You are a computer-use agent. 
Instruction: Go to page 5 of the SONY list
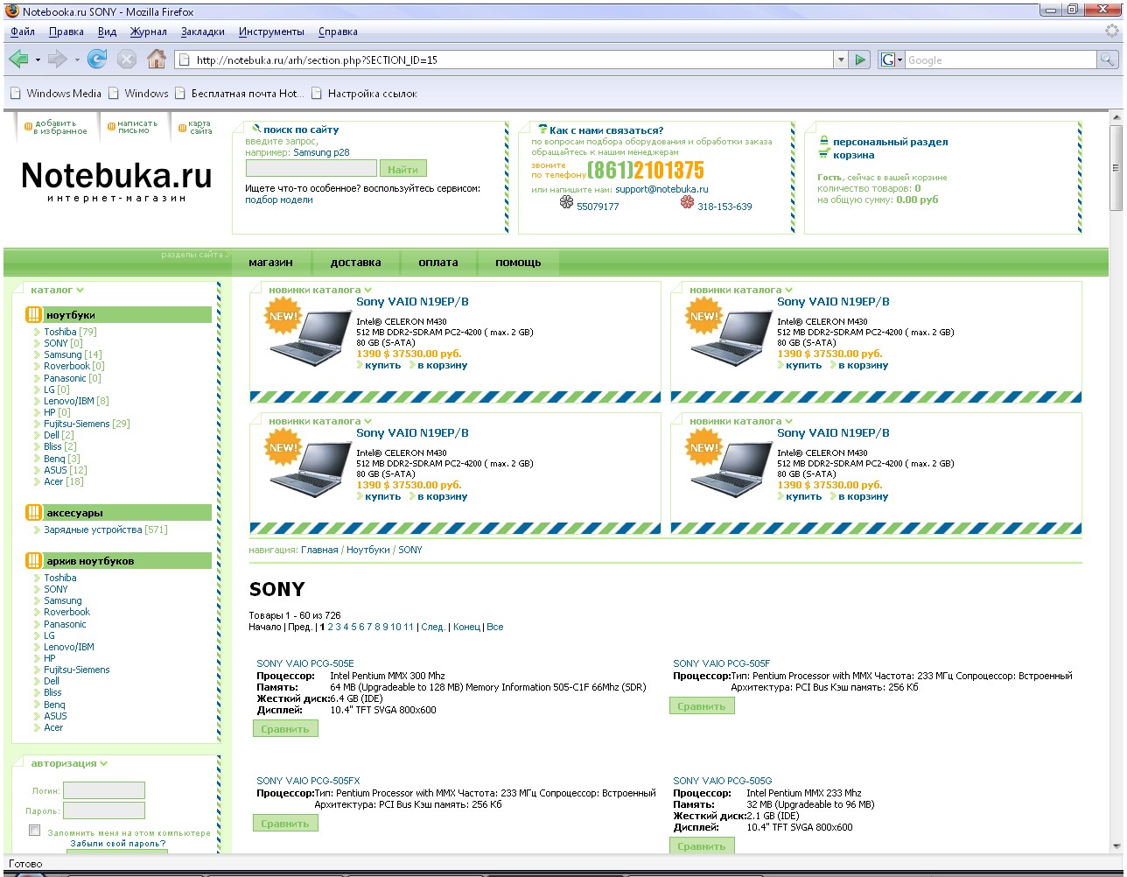point(353,627)
